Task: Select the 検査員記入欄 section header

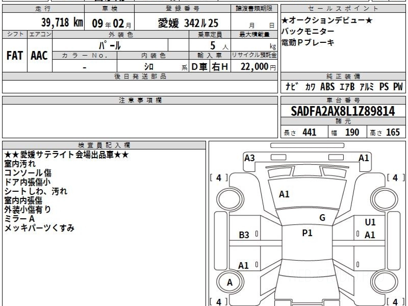Action: tap(104, 145)
